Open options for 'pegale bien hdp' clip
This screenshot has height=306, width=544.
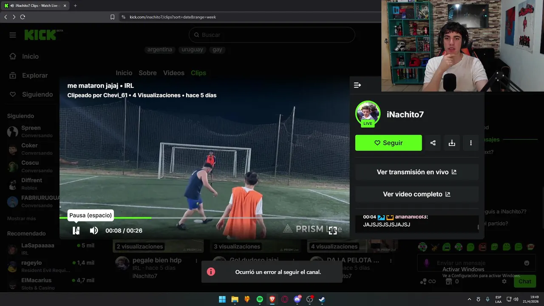[196, 261]
